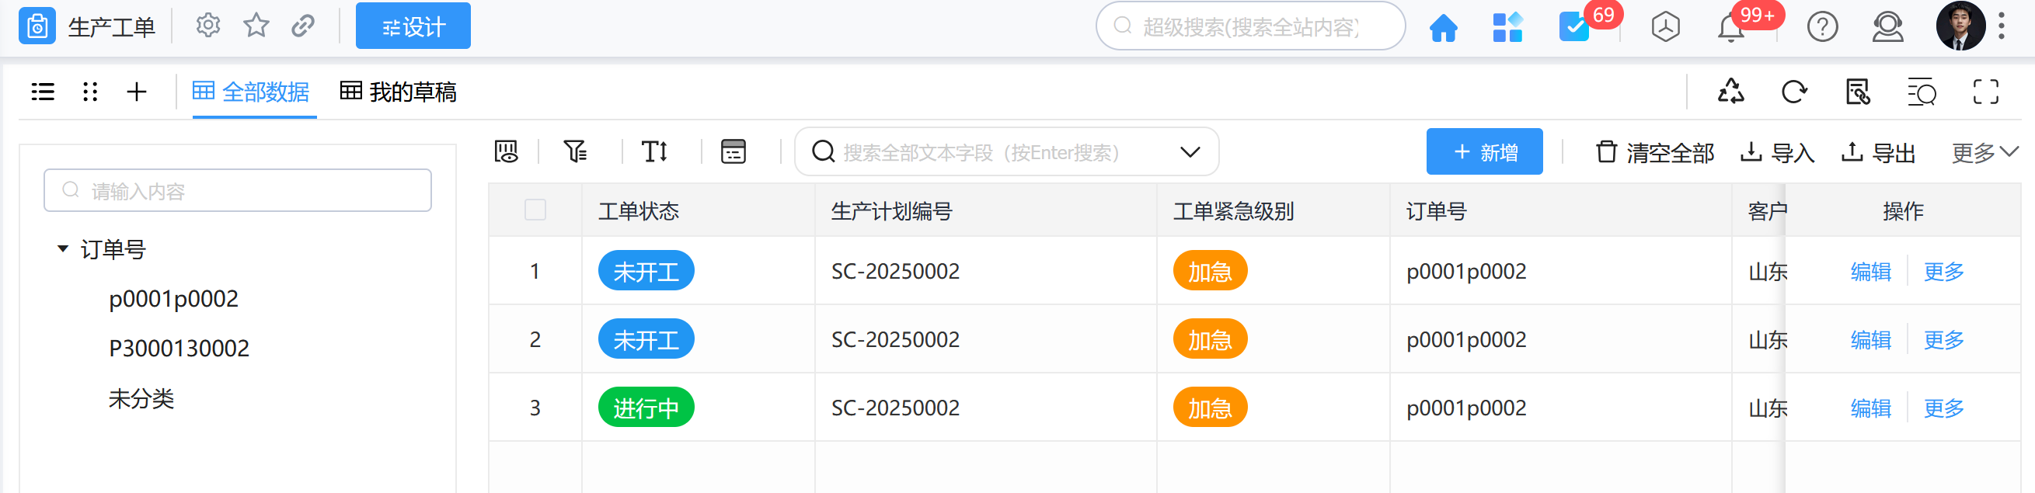This screenshot has height=493, width=2035.
Task: Open the notifications bell
Action: pos(1730,29)
